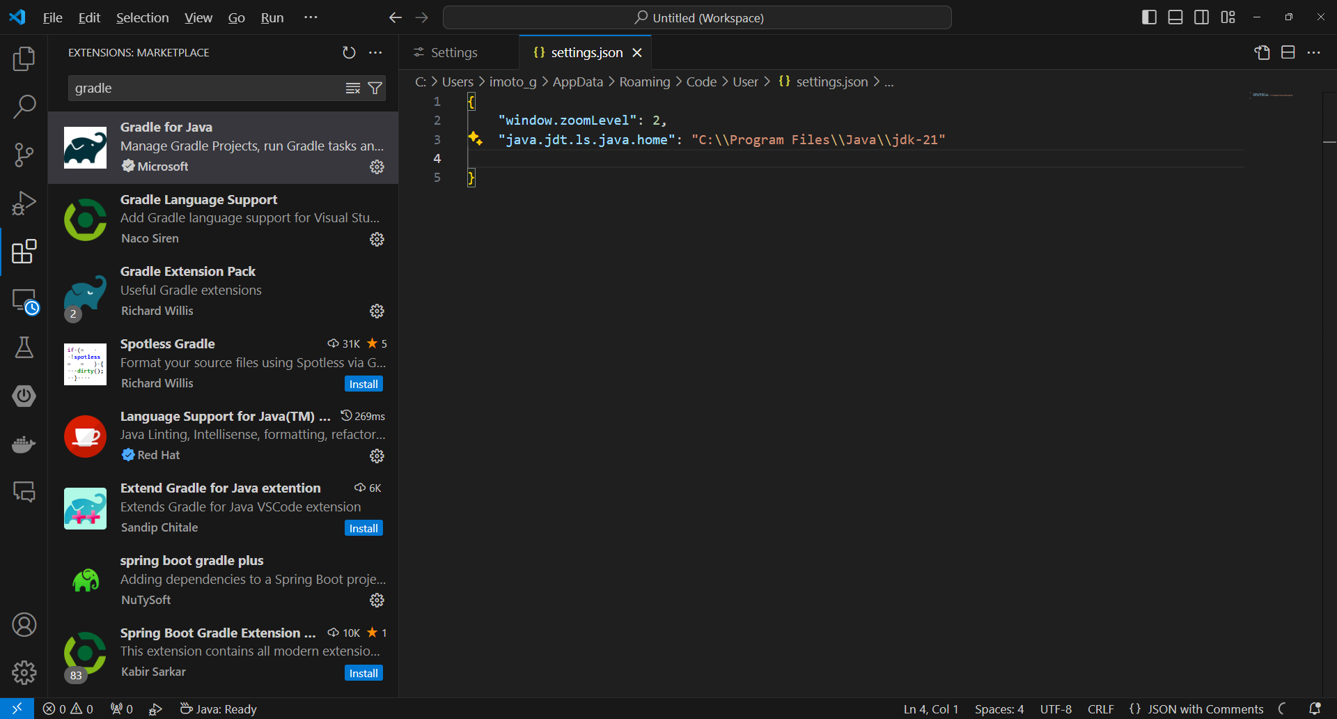Refresh the extensions list
This screenshot has width=1337, height=719.
pyautogui.click(x=348, y=52)
